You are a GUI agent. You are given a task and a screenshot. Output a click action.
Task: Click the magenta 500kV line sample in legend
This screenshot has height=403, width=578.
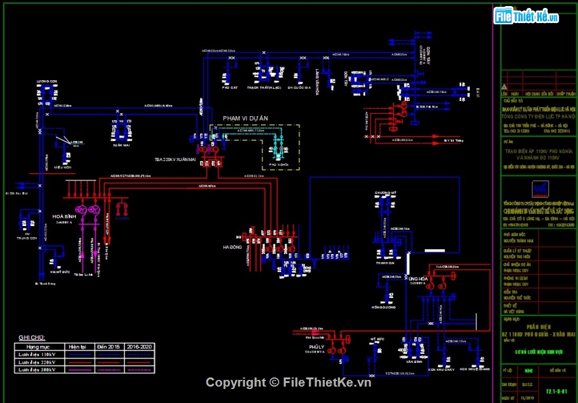point(79,369)
